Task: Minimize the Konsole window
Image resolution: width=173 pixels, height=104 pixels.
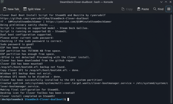Action: (161, 2)
